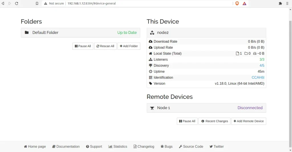This screenshot has width=292, height=152.
Task: Click the Uptime clock icon
Action: (x=151, y=71)
